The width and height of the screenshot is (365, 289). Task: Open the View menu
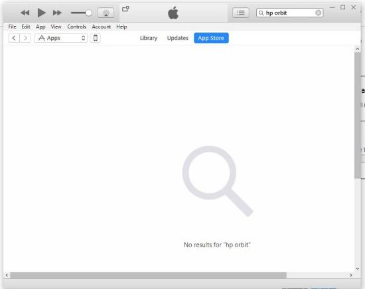pos(56,27)
